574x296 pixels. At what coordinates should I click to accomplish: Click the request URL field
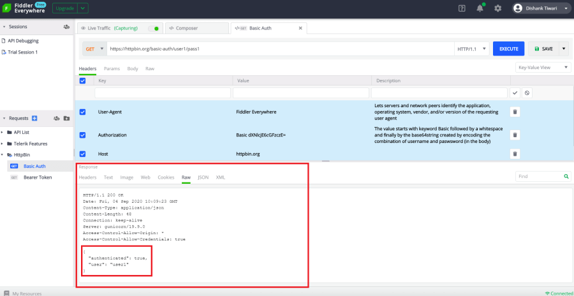pyautogui.click(x=280, y=48)
